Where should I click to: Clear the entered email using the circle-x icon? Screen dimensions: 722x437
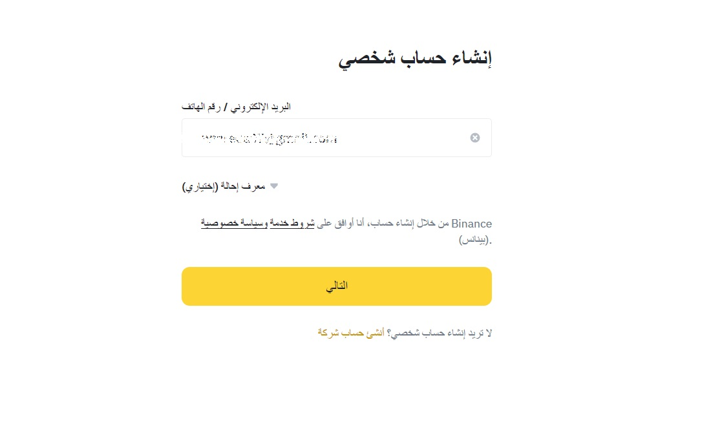tap(475, 137)
